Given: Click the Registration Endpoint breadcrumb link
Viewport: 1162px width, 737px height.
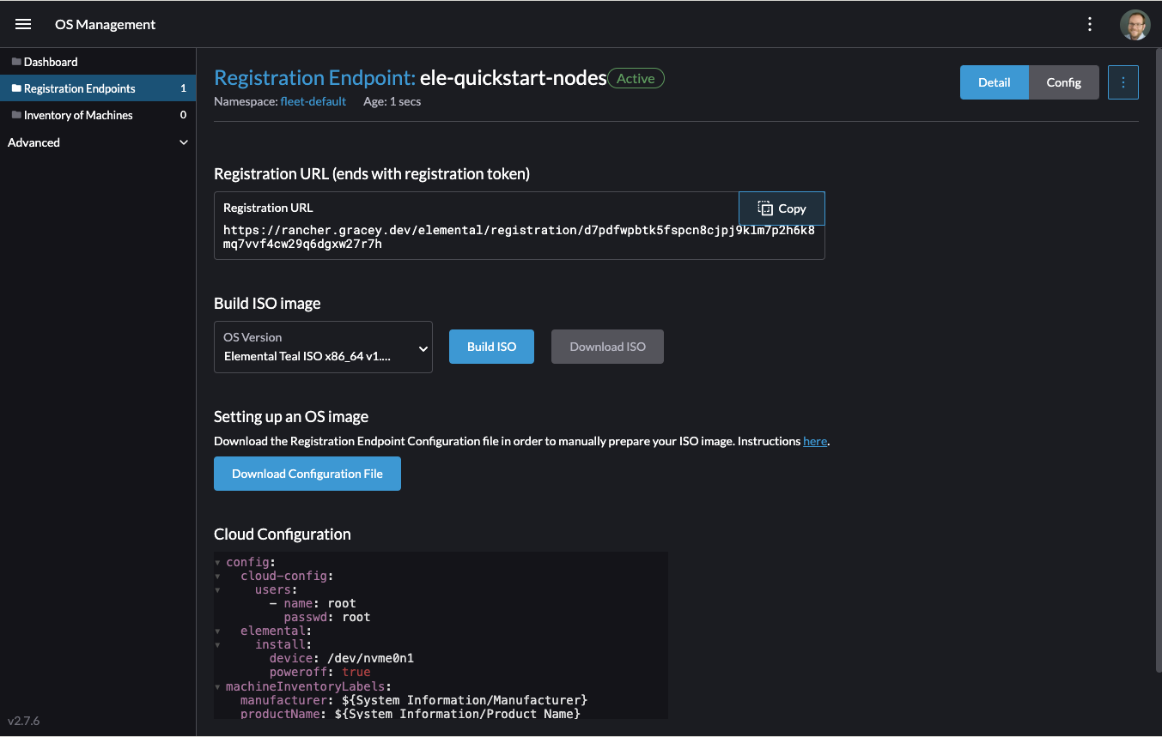Looking at the screenshot, I should pos(314,78).
